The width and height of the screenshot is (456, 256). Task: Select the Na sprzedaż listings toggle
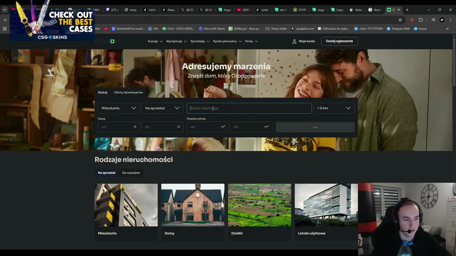coord(107,173)
